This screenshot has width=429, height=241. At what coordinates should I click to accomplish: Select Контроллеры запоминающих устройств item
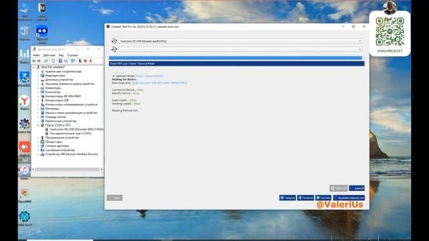click(72, 104)
